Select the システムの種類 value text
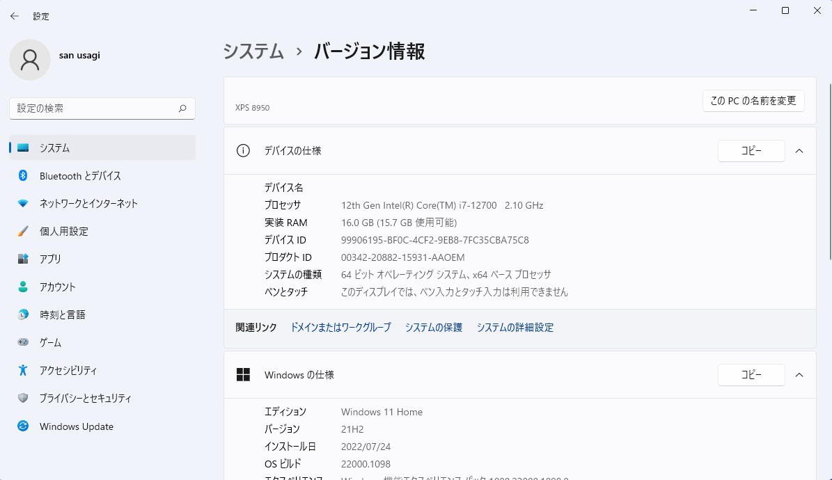This screenshot has width=832, height=480. click(x=446, y=275)
